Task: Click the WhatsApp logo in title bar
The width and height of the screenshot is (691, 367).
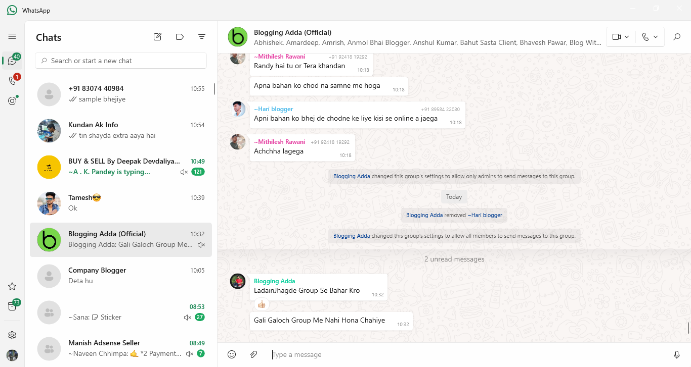Action: 12,10
